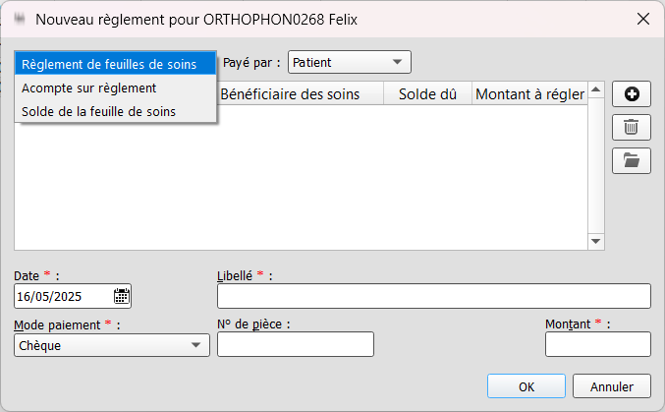This screenshot has height=412, width=665.
Task: Click the OK button
Action: pyautogui.click(x=526, y=386)
